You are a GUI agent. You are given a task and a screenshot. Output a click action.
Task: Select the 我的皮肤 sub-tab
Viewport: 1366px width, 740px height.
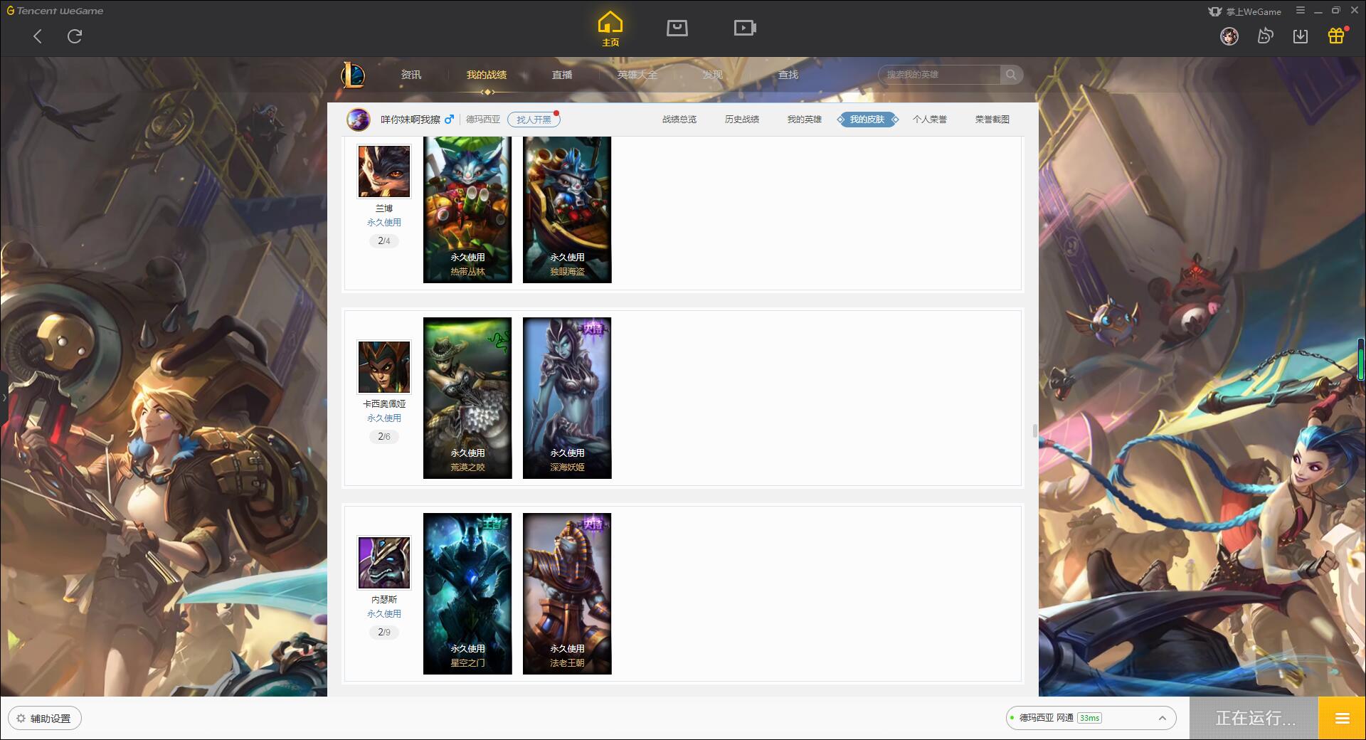[x=867, y=120]
